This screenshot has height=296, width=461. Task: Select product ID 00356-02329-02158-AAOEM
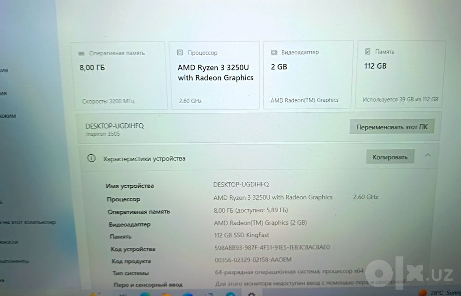coord(253,260)
